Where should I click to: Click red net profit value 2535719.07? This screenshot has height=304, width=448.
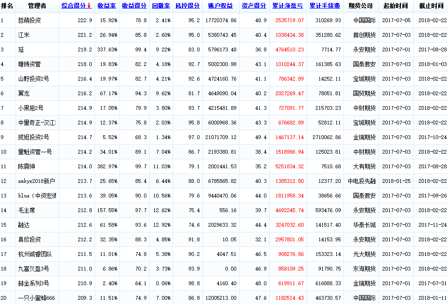point(288,21)
